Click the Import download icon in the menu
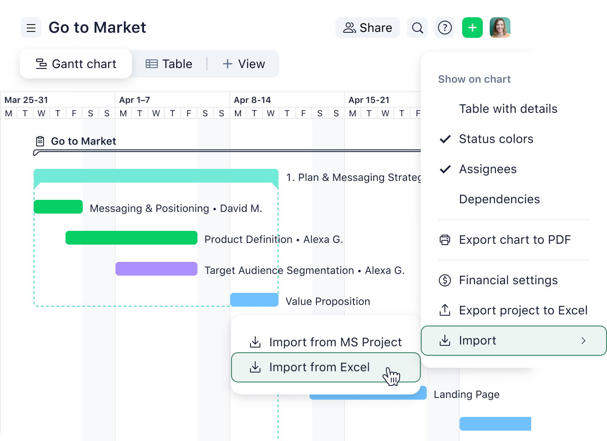Image resolution: width=607 pixels, height=441 pixels. click(x=444, y=341)
